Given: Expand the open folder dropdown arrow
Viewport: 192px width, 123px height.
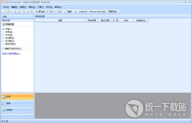Looking at the screenshot, I should pos(11,11).
